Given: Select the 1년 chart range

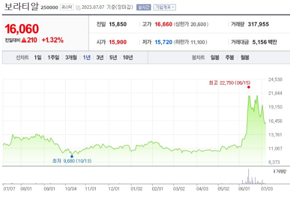Looking at the screenshot, I should click(87, 57).
